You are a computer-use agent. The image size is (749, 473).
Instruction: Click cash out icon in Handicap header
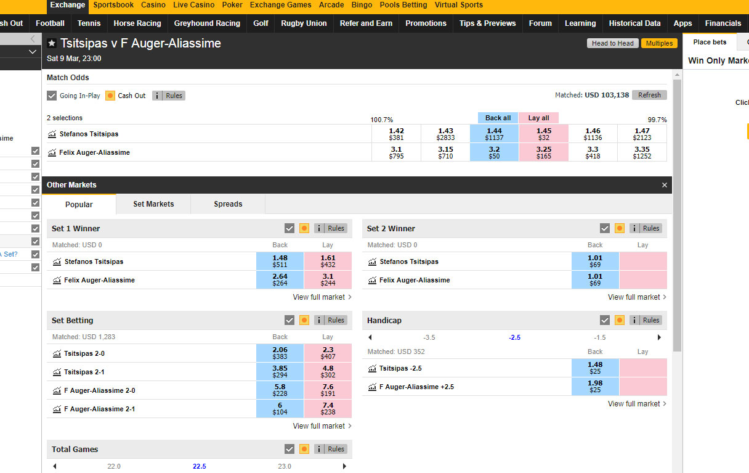[x=620, y=320]
